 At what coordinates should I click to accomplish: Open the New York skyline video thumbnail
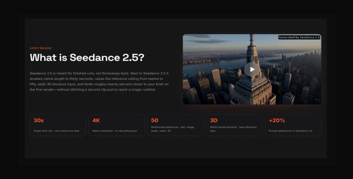tap(252, 69)
